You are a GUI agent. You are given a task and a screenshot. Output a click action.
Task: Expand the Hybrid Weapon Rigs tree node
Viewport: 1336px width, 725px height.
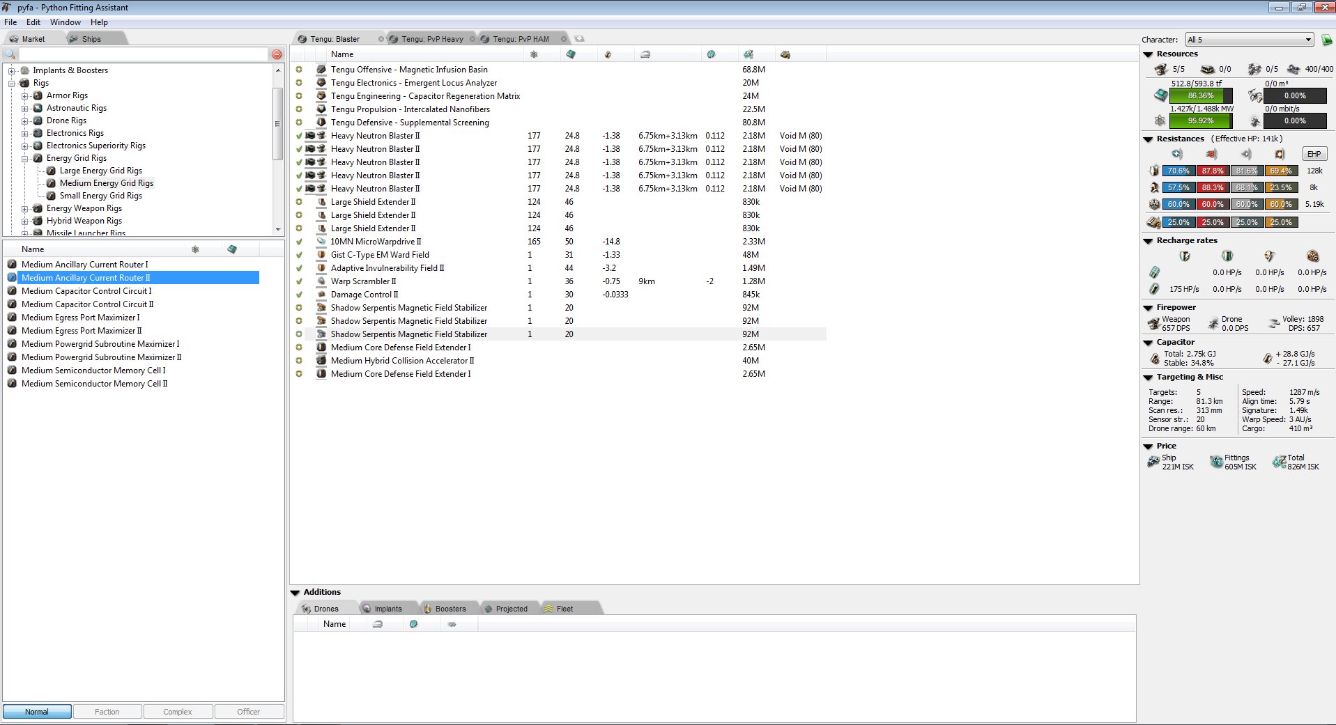click(x=25, y=221)
